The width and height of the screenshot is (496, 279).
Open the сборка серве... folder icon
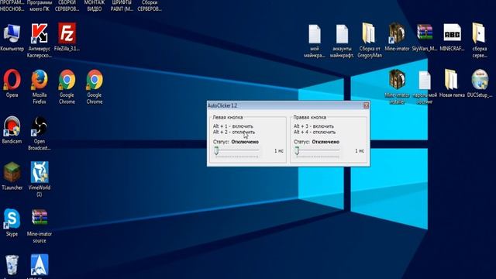[x=479, y=33]
